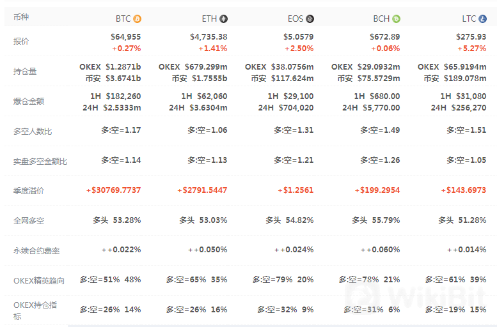
Task: Click BTC quarterly premium +$30769.7737
Action: click(113, 190)
